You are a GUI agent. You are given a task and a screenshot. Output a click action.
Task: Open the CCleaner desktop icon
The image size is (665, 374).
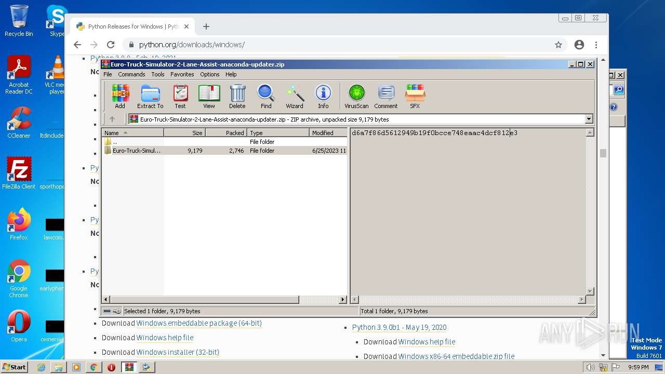(19, 122)
